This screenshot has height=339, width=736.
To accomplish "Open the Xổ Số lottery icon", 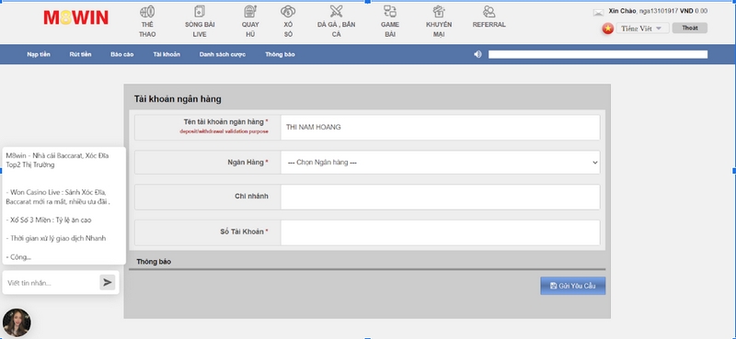I will pyautogui.click(x=288, y=12).
